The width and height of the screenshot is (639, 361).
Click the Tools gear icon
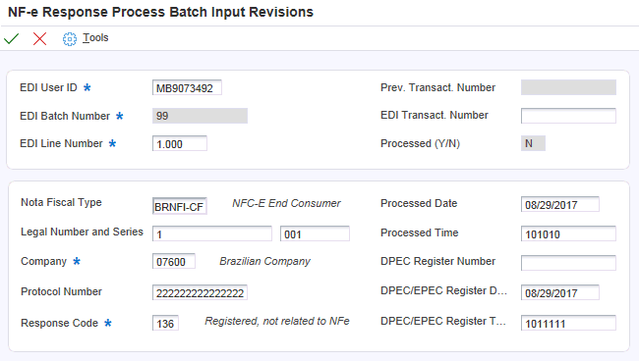69,39
